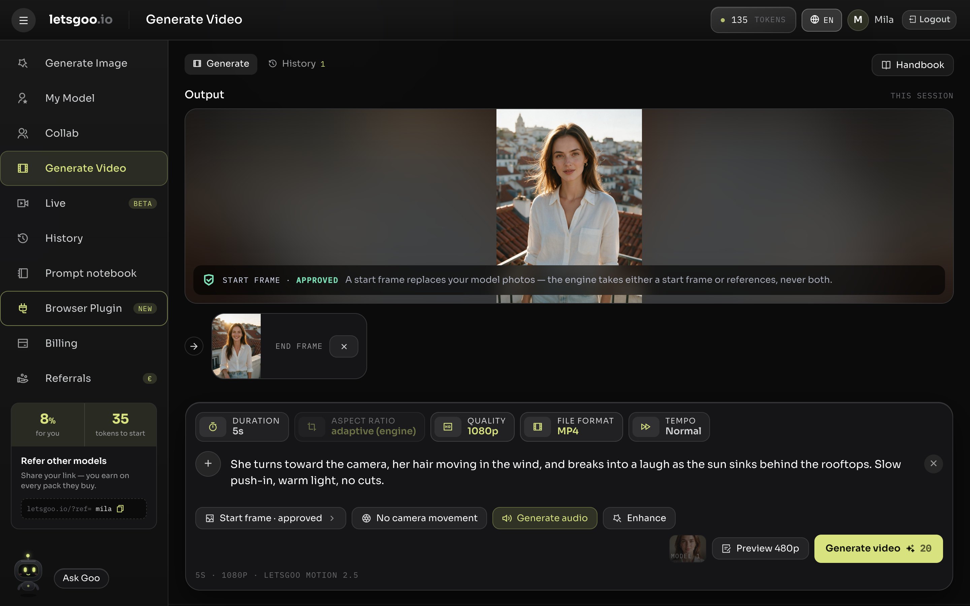Screen dimensions: 970x606
Task: Click the euro badge on Referrals
Action: tap(150, 378)
